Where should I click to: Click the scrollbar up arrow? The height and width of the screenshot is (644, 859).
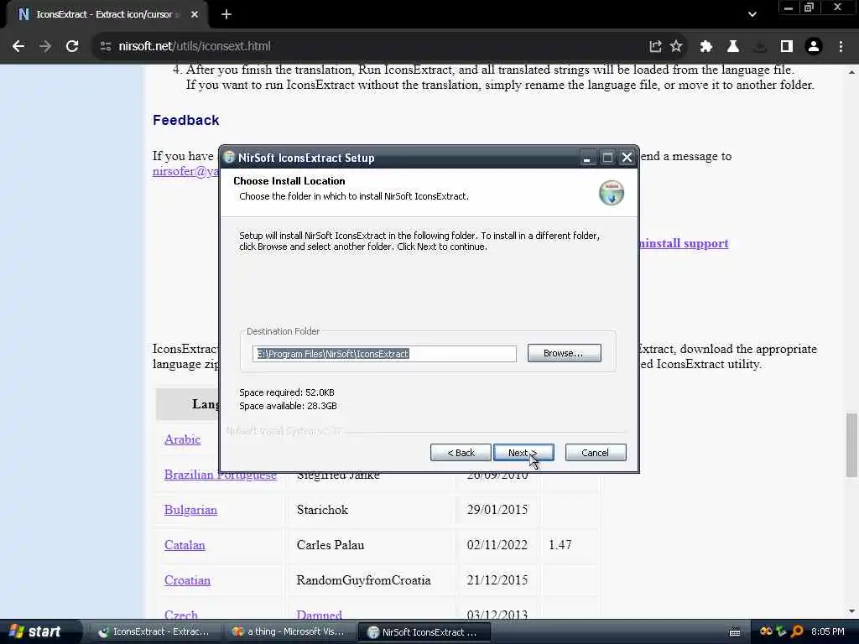[851, 72]
